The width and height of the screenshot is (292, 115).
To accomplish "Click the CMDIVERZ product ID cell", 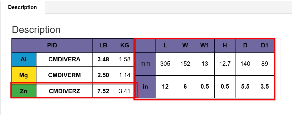I will (64, 91).
